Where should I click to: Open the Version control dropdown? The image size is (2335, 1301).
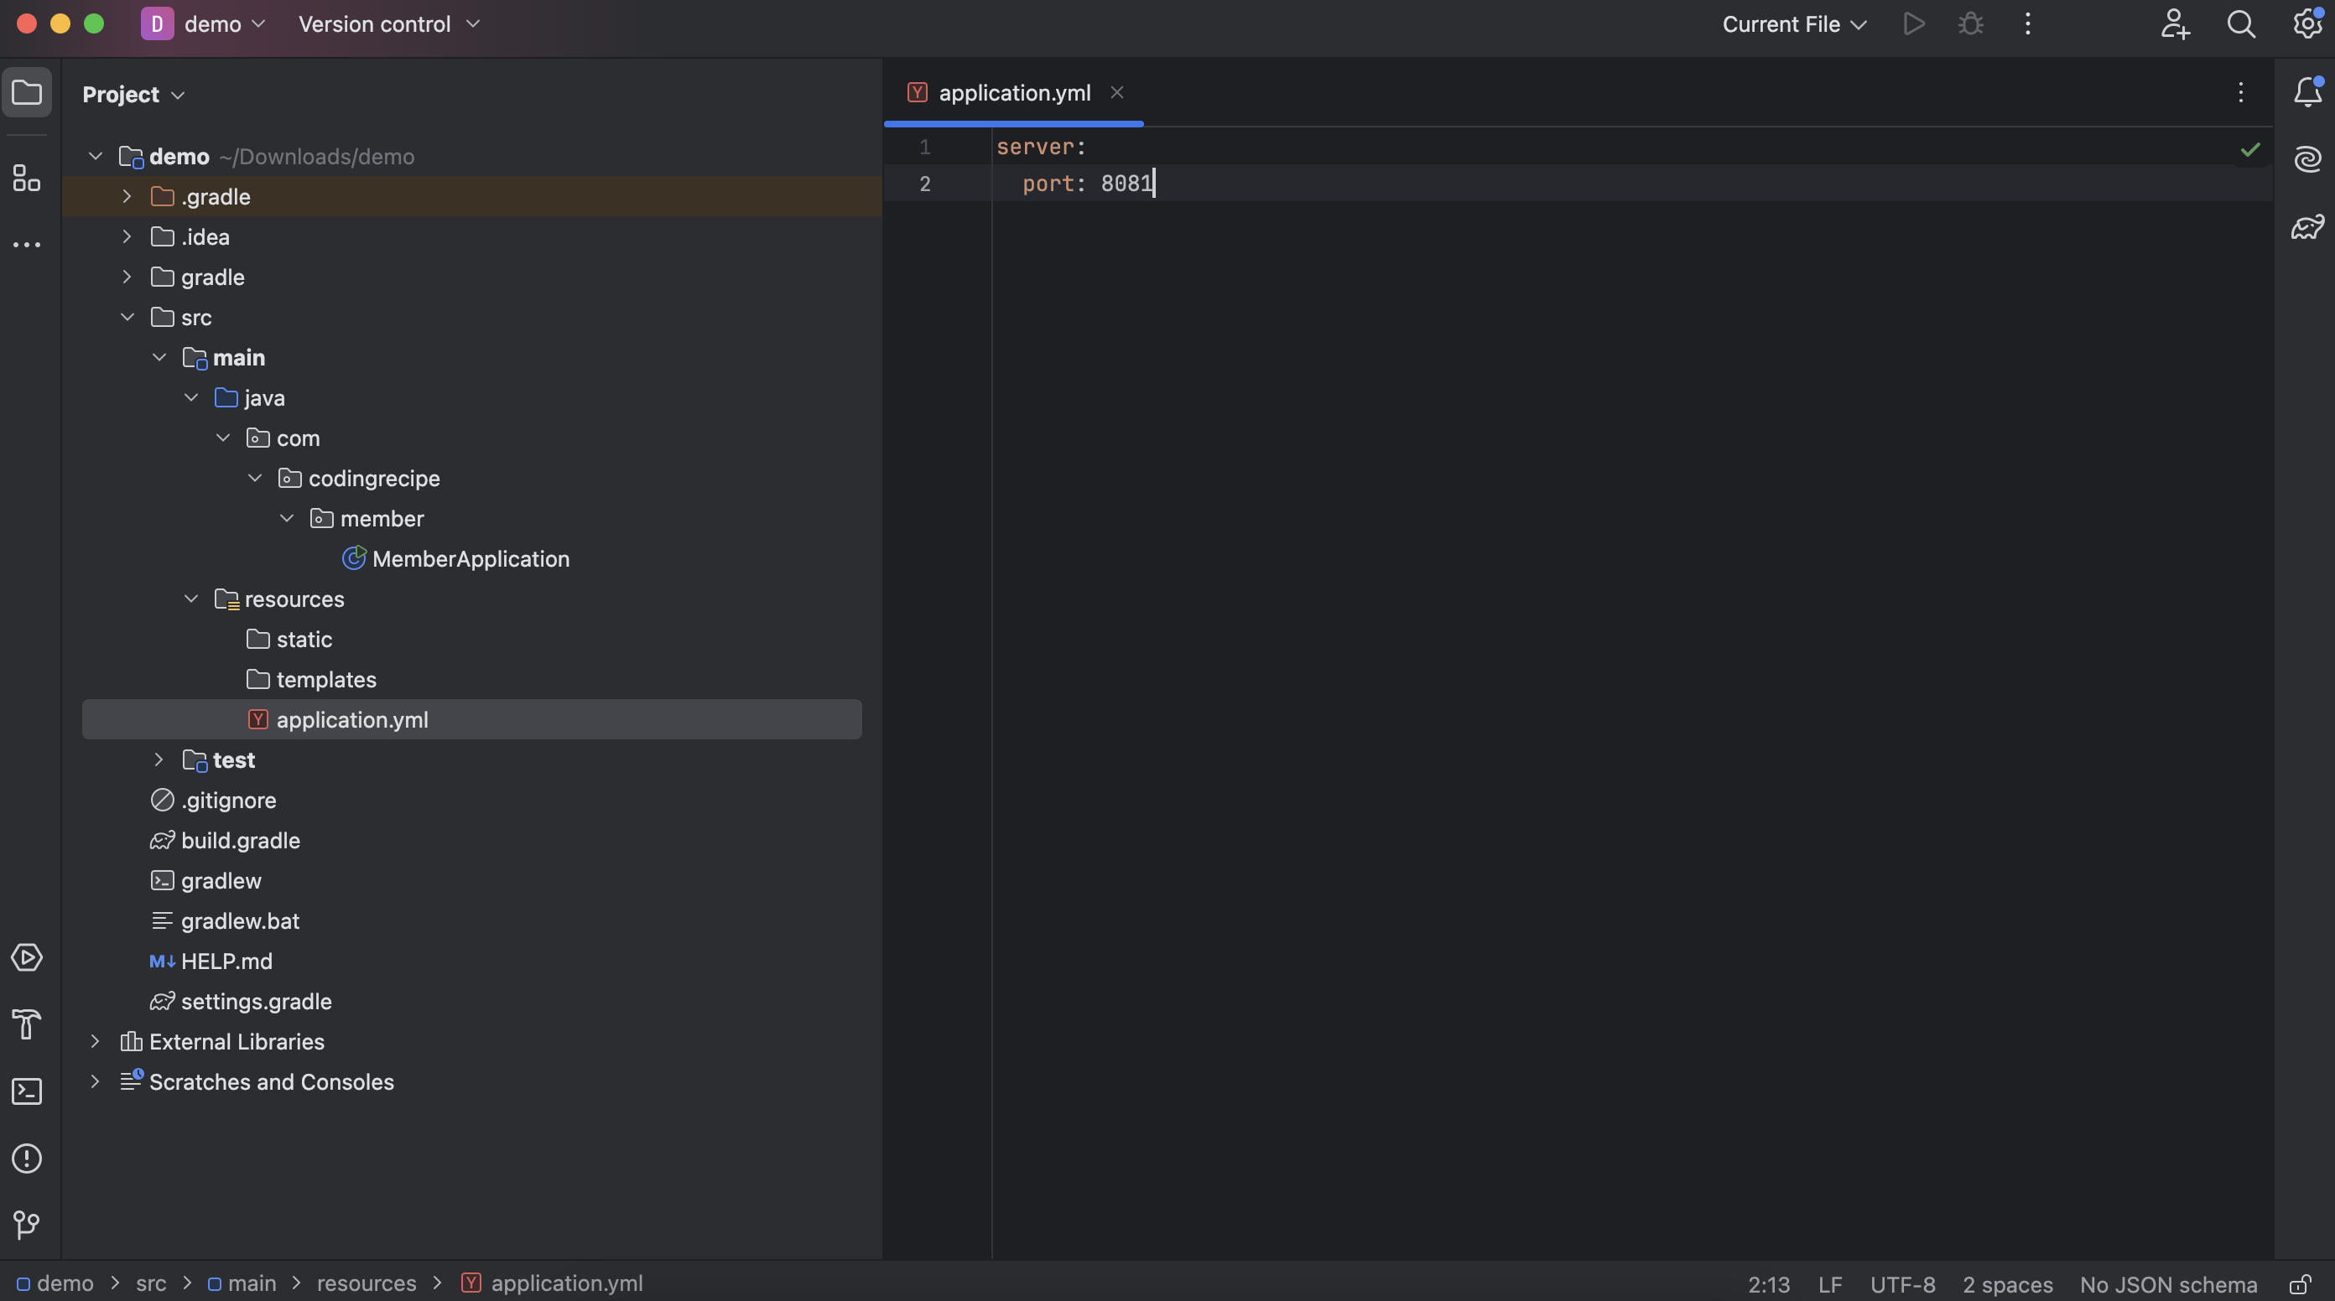388,23
